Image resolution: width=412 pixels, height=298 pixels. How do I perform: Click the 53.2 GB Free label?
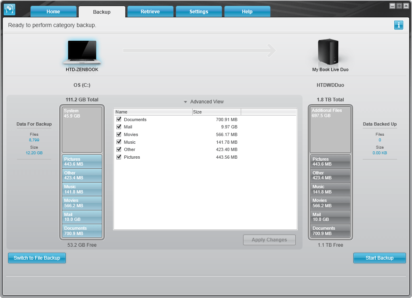click(82, 245)
